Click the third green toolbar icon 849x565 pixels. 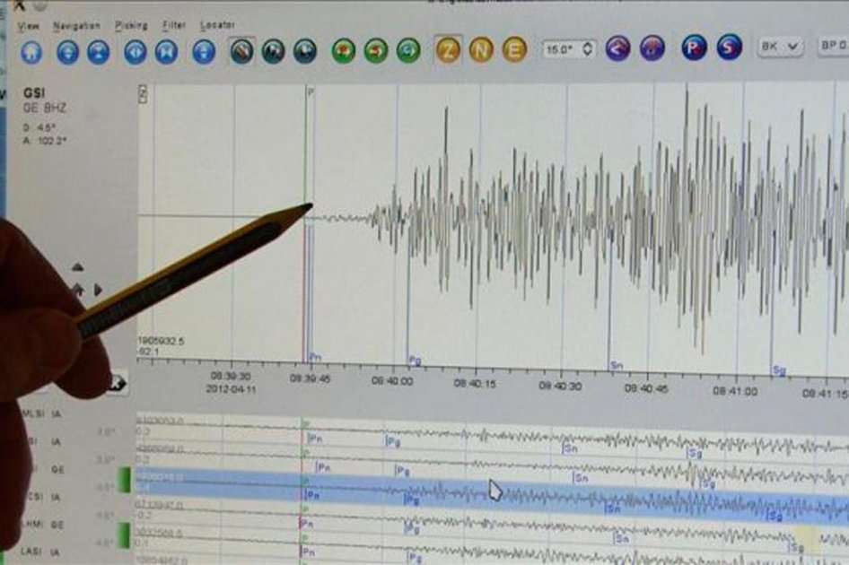[x=408, y=51]
